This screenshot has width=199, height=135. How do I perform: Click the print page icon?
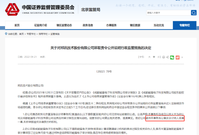164,57
